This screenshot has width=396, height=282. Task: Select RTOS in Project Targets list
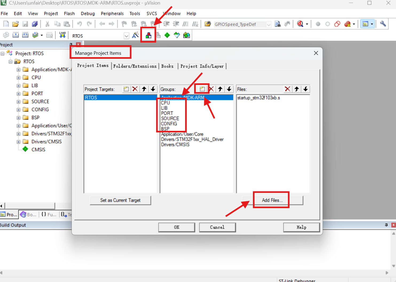pyautogui.click(x=120, y=98)
